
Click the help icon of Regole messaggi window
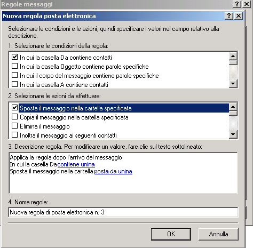pos(237,4)
